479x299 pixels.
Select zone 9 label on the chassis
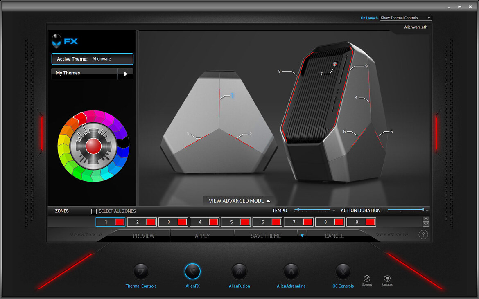[x=366, y=66]
